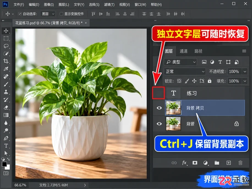Viewport: 252px width, 189px height.
Task: Collapse the toolbox panel arrows
Action: (3, 21)
